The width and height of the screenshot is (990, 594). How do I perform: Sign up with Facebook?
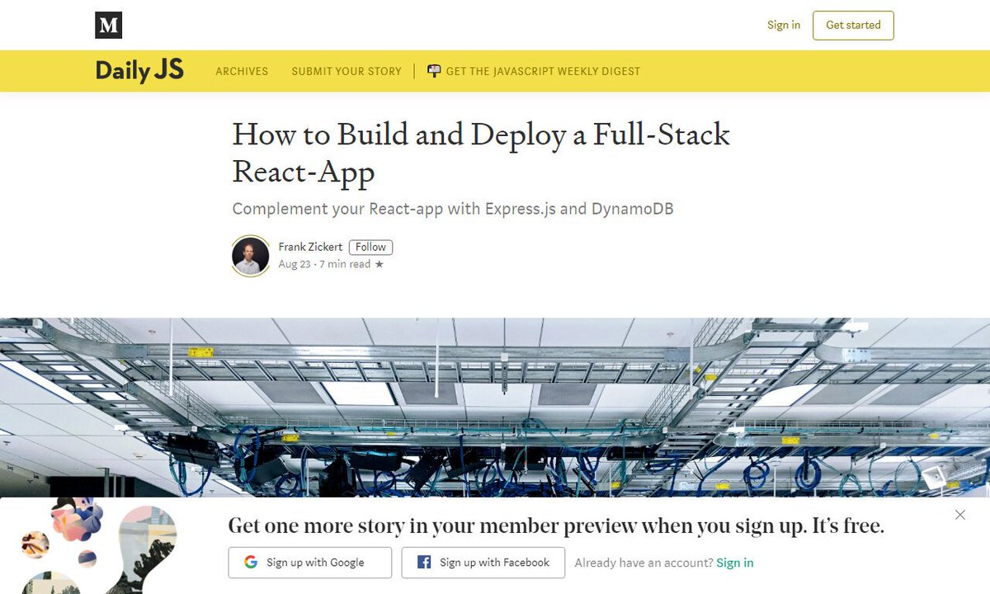click(x=483, y=563)
